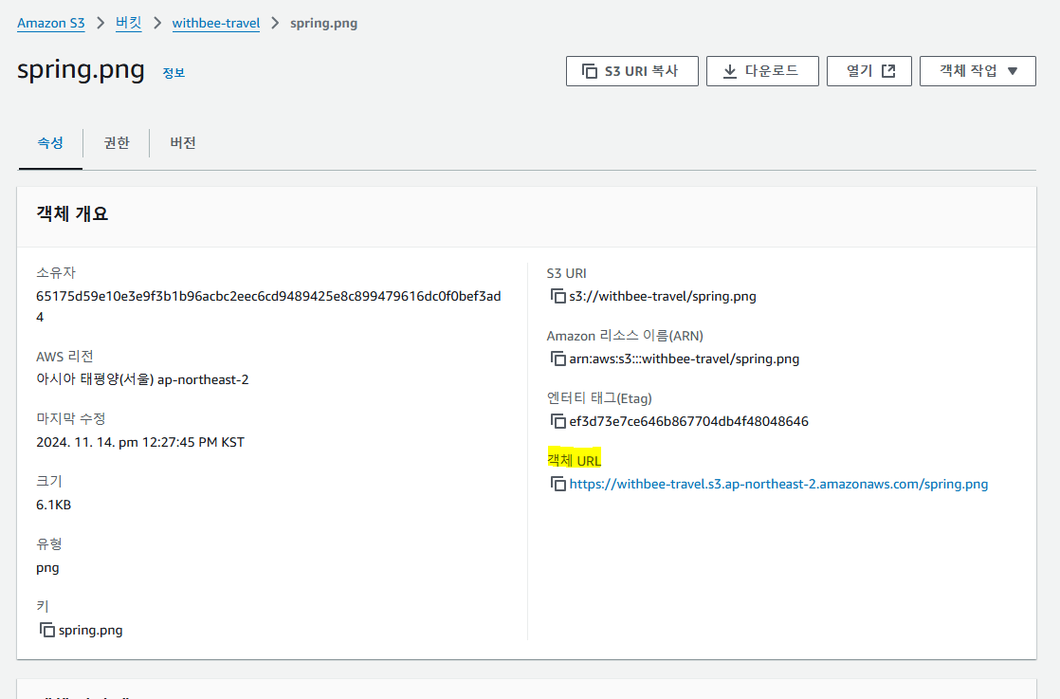Click last modified value 2024. 11. 14.
This screenshot has width=1060, height=699.
pos(140,442)
